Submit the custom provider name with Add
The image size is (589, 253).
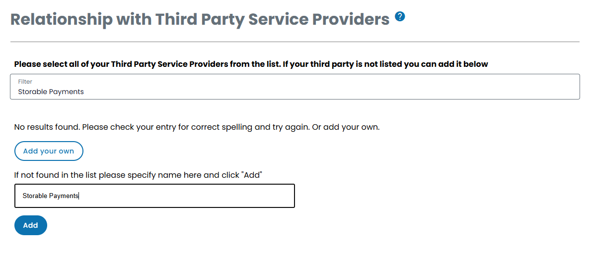click(31, 225)
